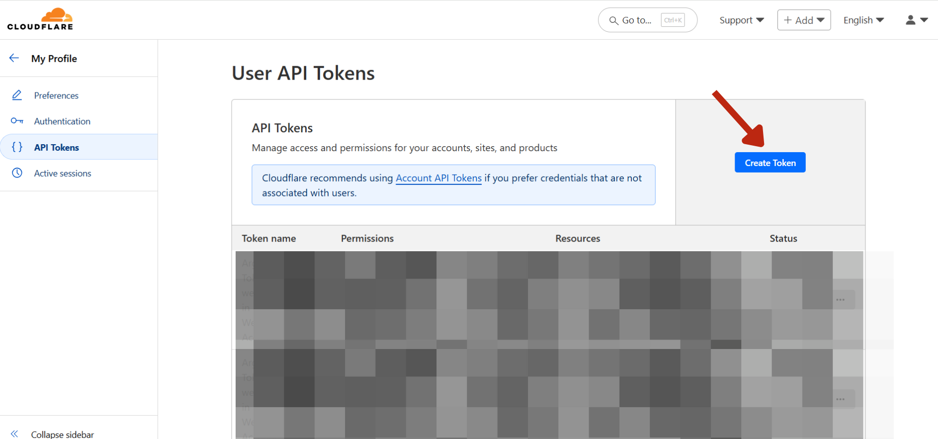
Task: Click the User API Tokens page title
Action: (x=303, y=73)
